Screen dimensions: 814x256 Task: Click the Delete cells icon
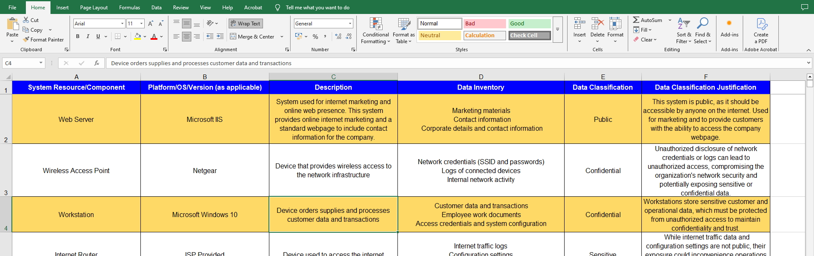pyautogui.click(x=597, y=24)
